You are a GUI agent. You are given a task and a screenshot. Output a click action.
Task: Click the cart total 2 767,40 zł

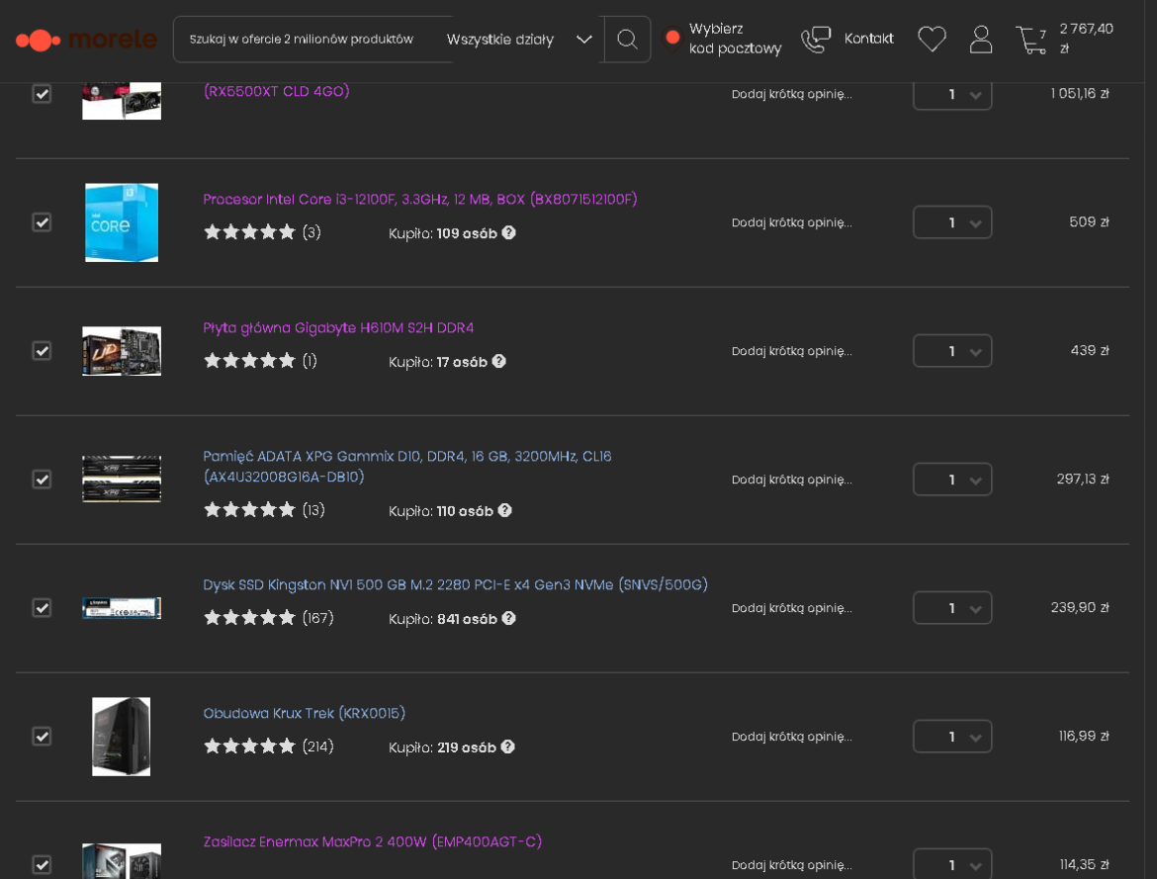click(1086, 39)
